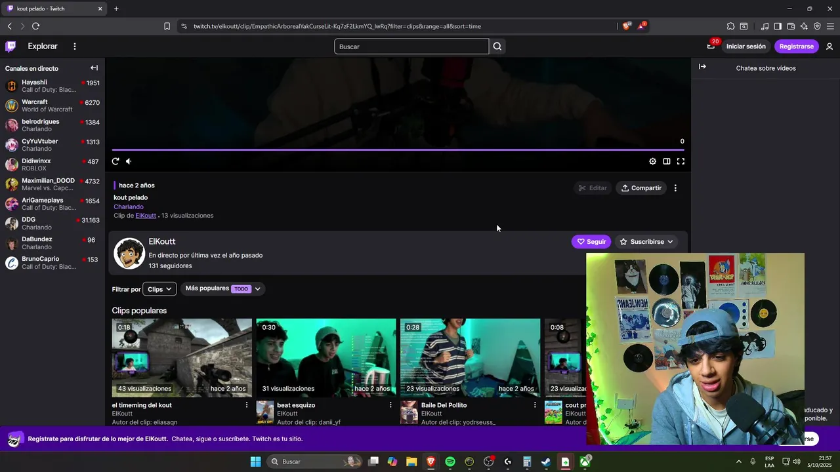Expand the Suscribirse dropdown arrow
This screenshot has width=840, height=472.
pyautogui.click(x=670, y=242)
